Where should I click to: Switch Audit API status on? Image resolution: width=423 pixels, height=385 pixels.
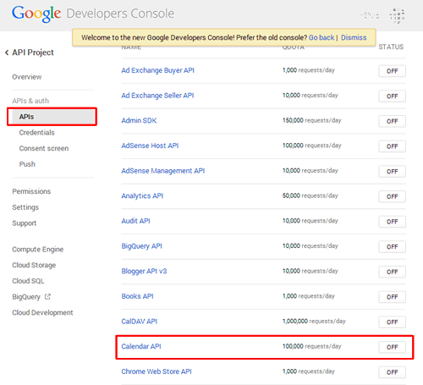pos(392,222)
